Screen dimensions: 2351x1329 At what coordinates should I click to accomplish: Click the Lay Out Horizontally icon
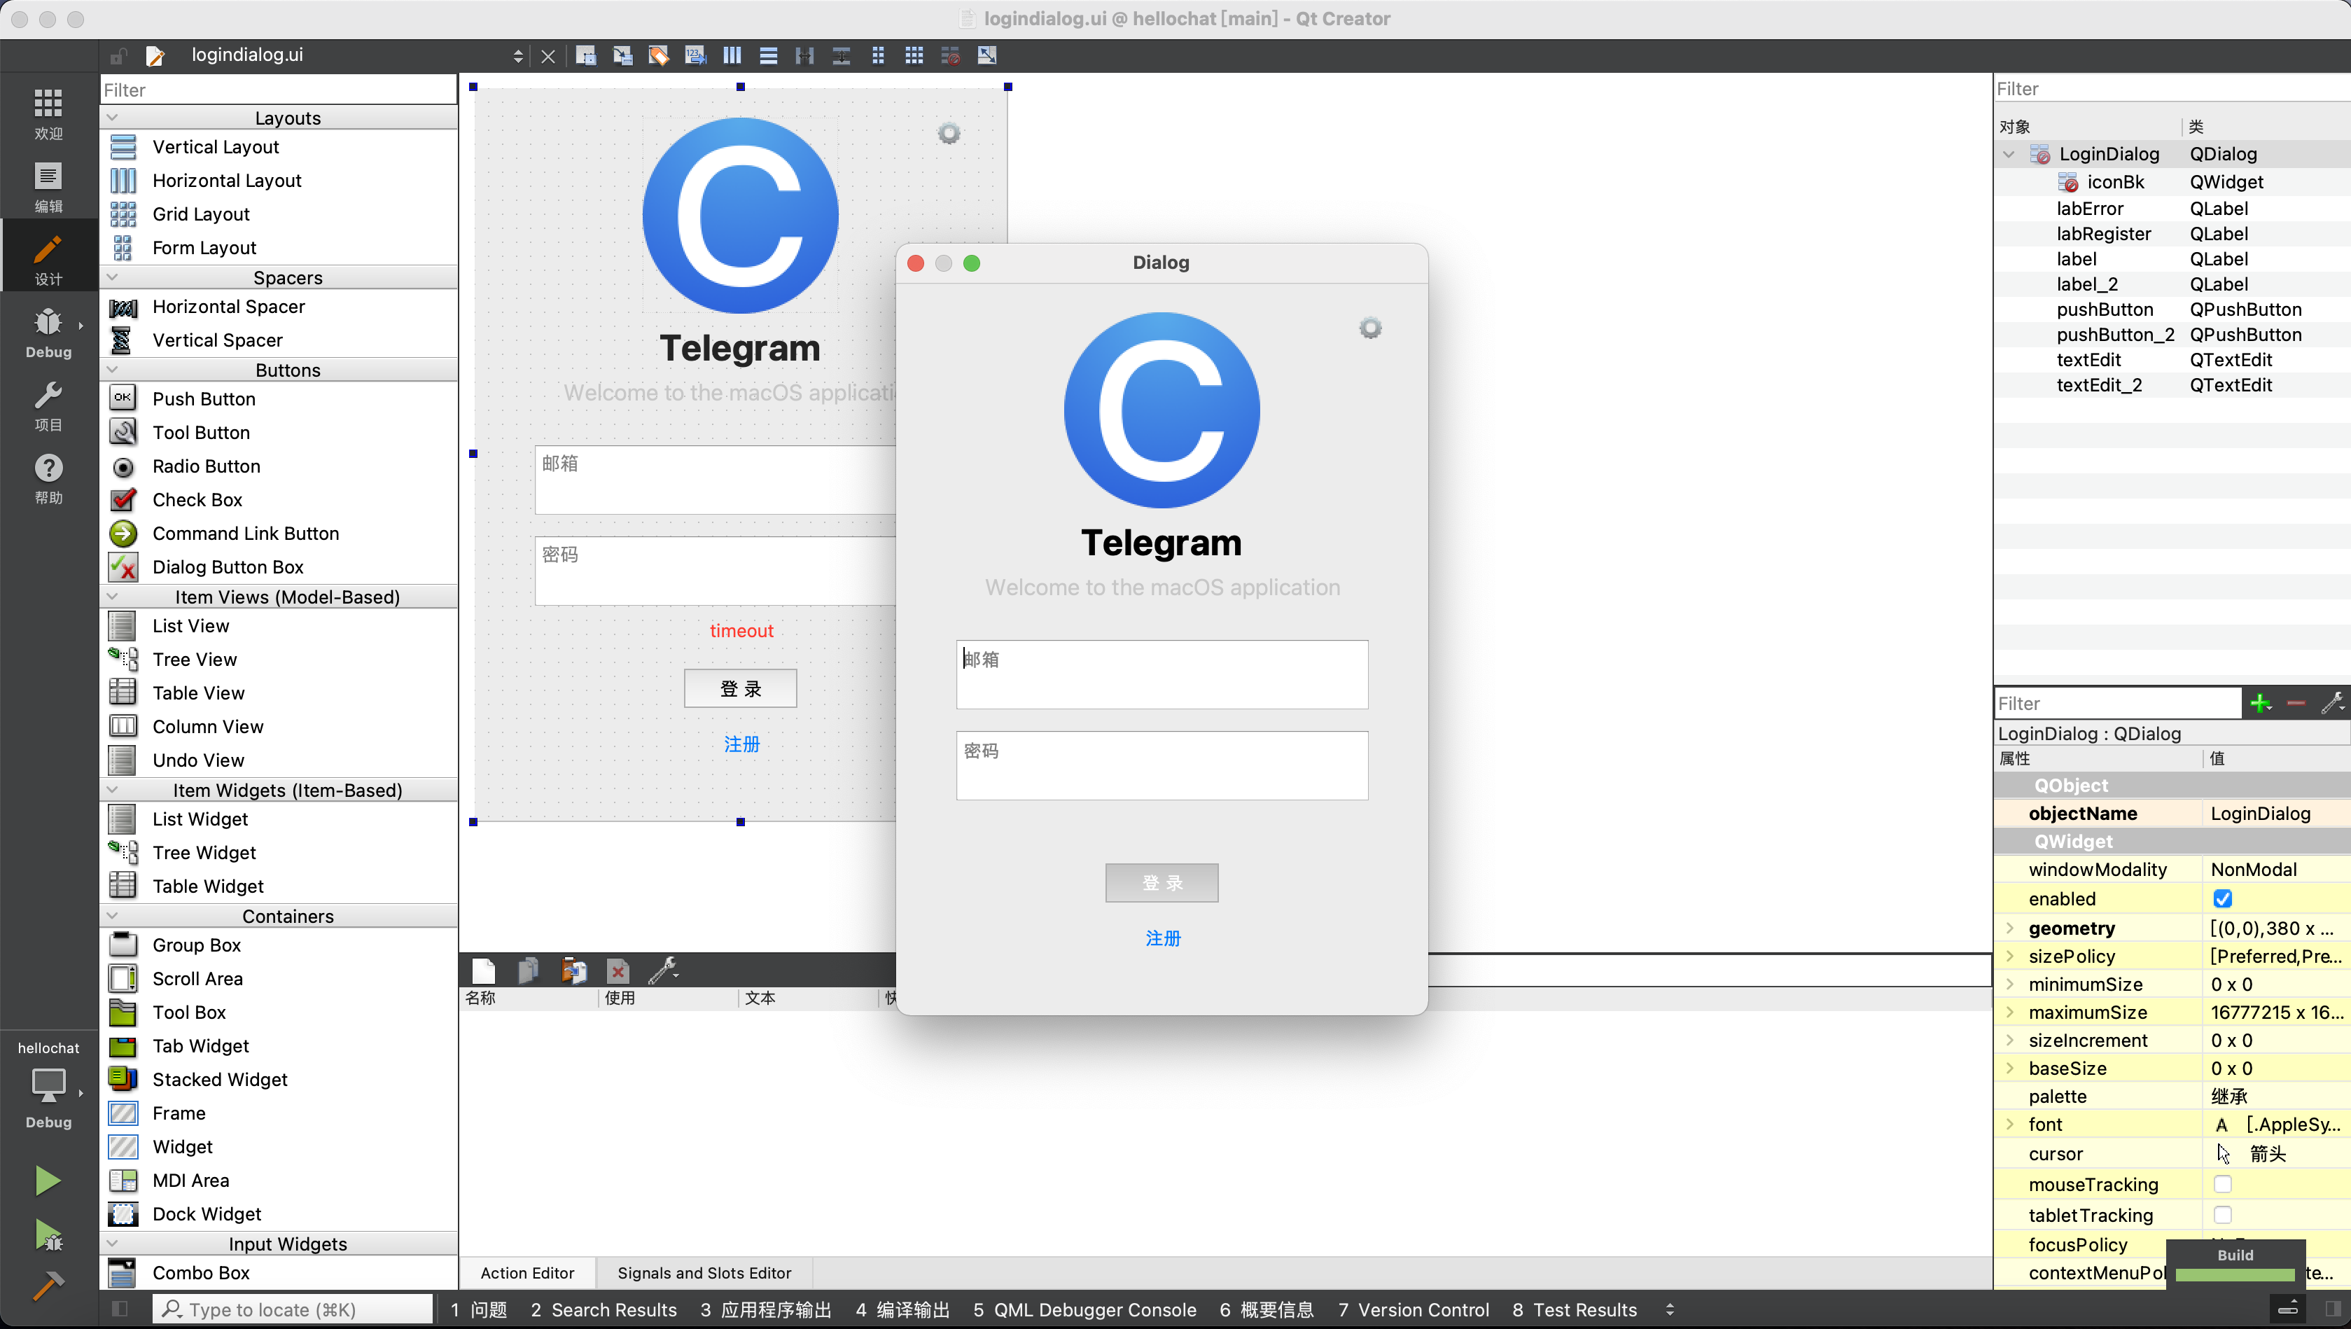(x=732, y=56)
